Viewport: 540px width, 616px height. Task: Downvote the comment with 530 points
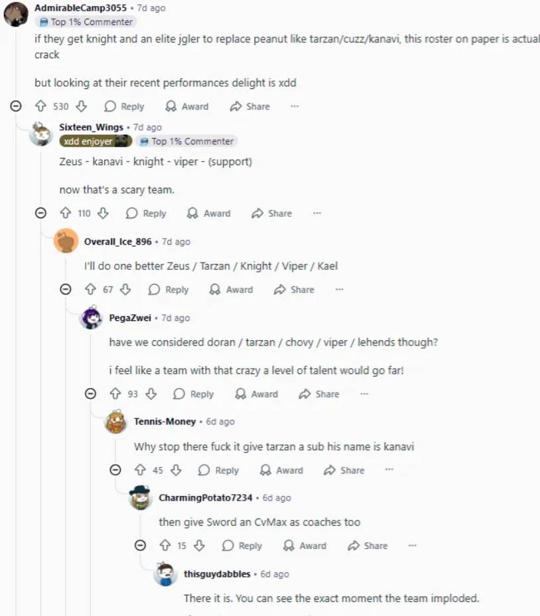[82, 106]
